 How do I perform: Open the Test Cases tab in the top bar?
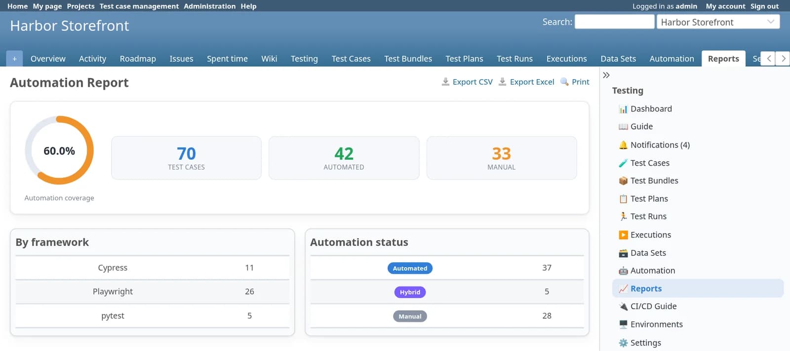tap(351, 59)
